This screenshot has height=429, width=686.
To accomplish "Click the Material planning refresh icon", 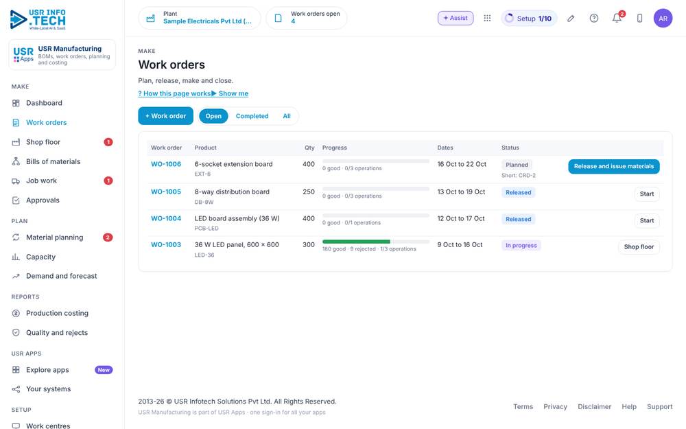I will [x=16, y=237].
